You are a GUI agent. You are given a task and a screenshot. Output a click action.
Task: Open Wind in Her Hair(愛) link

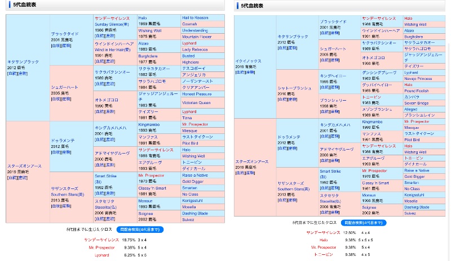[112, 49]
